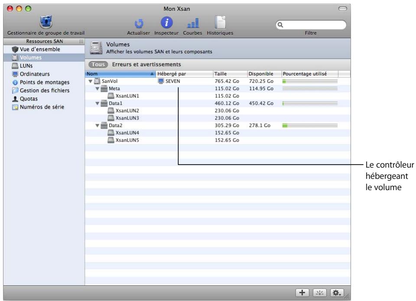Open the Courbes graph icon

[193, 23]
